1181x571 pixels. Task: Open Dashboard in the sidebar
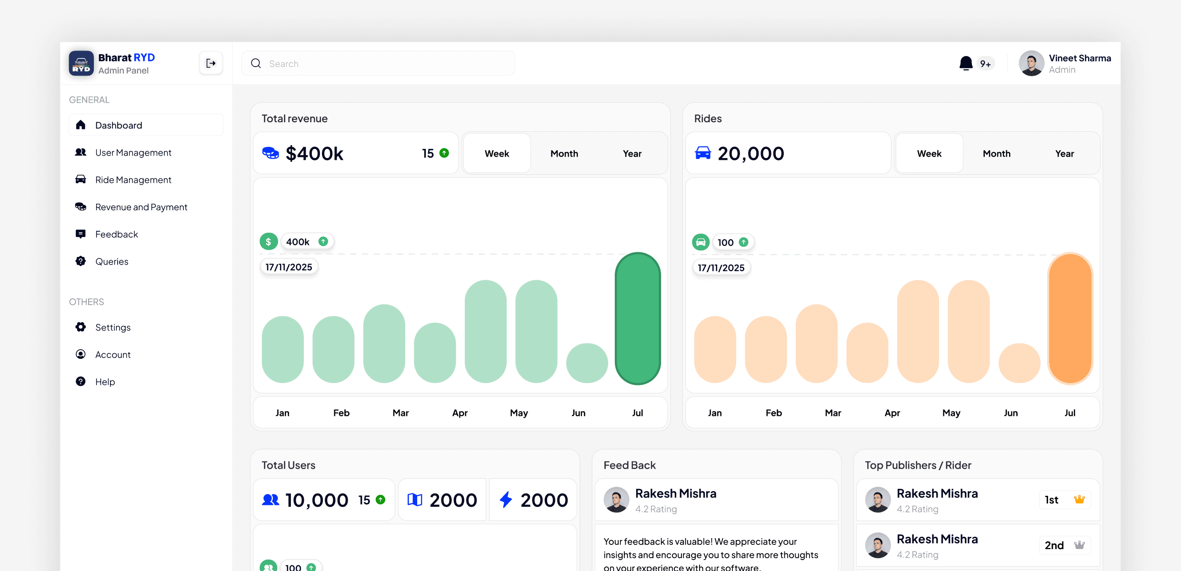[x=146, y=125]
